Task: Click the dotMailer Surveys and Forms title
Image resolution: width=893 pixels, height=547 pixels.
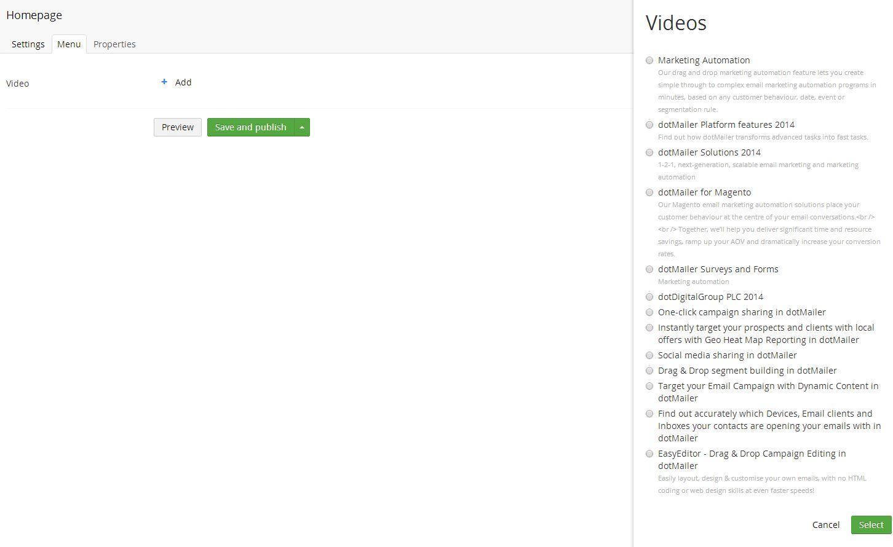Action: [718, 269]
